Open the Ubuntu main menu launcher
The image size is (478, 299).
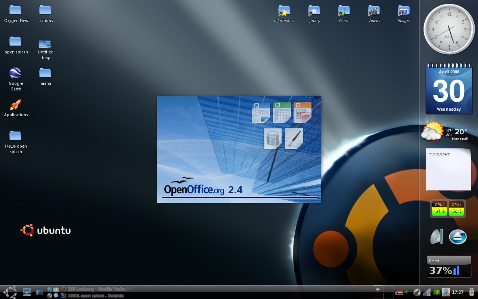[x=10, y=292]
